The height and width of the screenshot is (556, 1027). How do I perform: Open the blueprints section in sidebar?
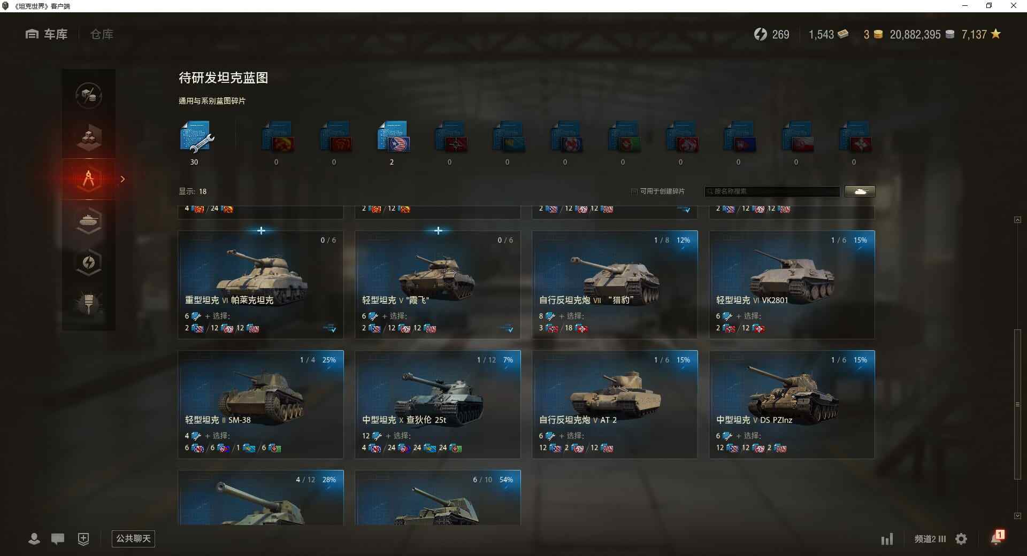tap(89, 179)
